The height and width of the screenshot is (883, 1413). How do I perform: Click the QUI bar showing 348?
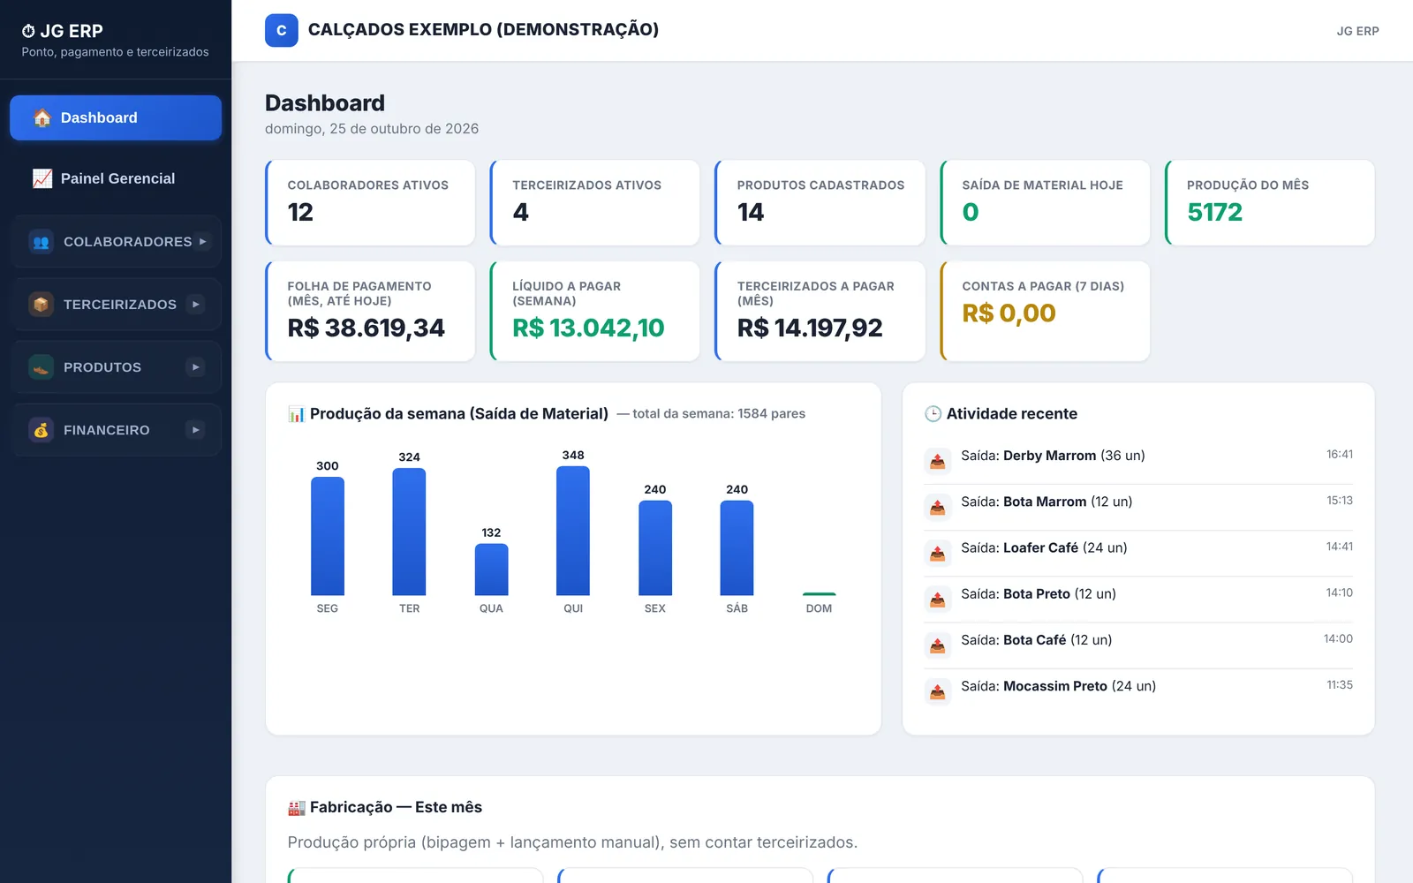[x=573, y=531]
